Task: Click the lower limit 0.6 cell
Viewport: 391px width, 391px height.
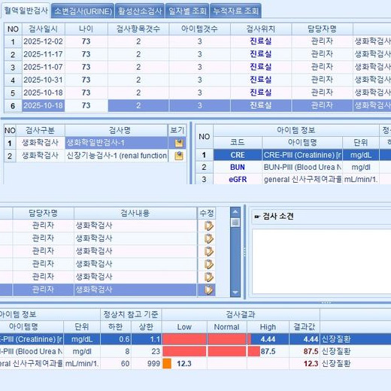Action: pos(116,339)
